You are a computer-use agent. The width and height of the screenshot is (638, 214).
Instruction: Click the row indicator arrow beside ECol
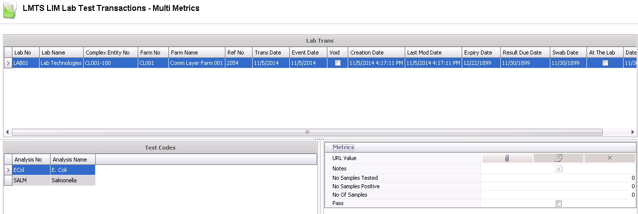[8, 169]
